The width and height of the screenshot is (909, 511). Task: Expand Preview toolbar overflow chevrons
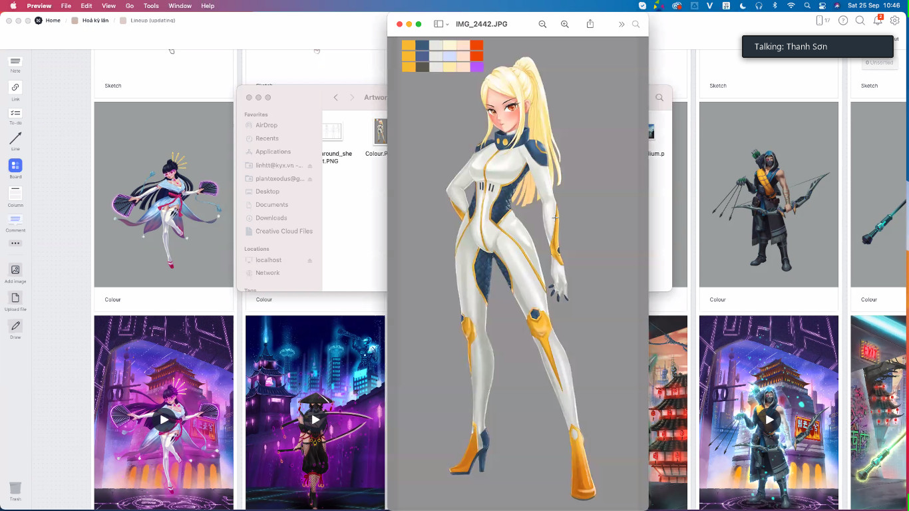622,24
